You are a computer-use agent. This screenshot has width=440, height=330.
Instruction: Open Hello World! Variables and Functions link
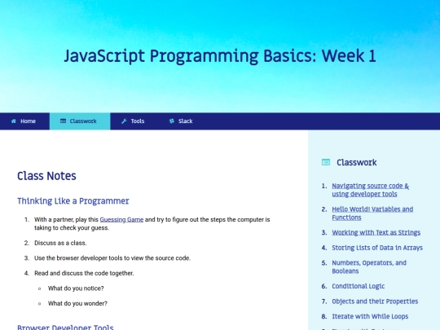point(372,213)
